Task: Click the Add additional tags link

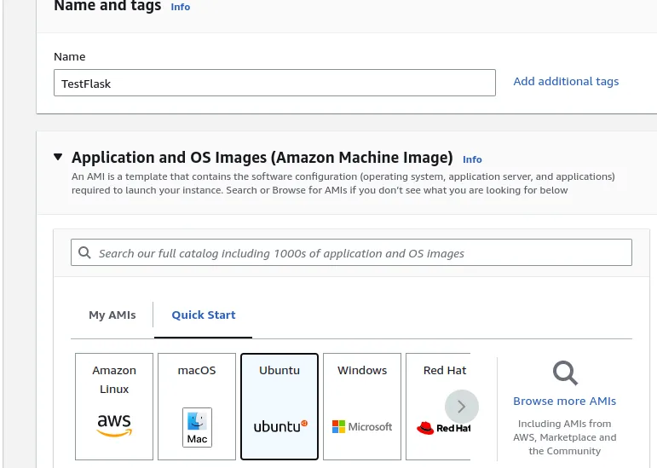Action: coord(566,82)
